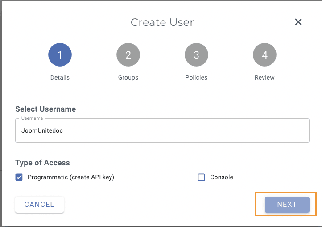The image size is (322, 227).
Task: Click the Create User dialog title
Action: tap(162, 22)
